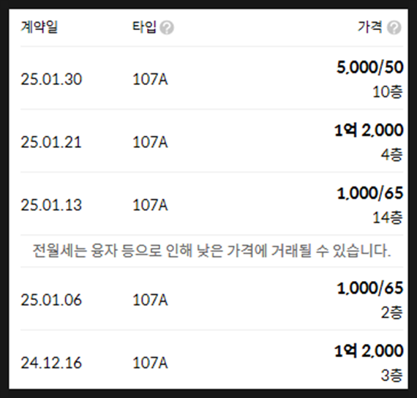Click the 14층 floor label
Viewport: 417px width, 398px height.
(388, 217)
